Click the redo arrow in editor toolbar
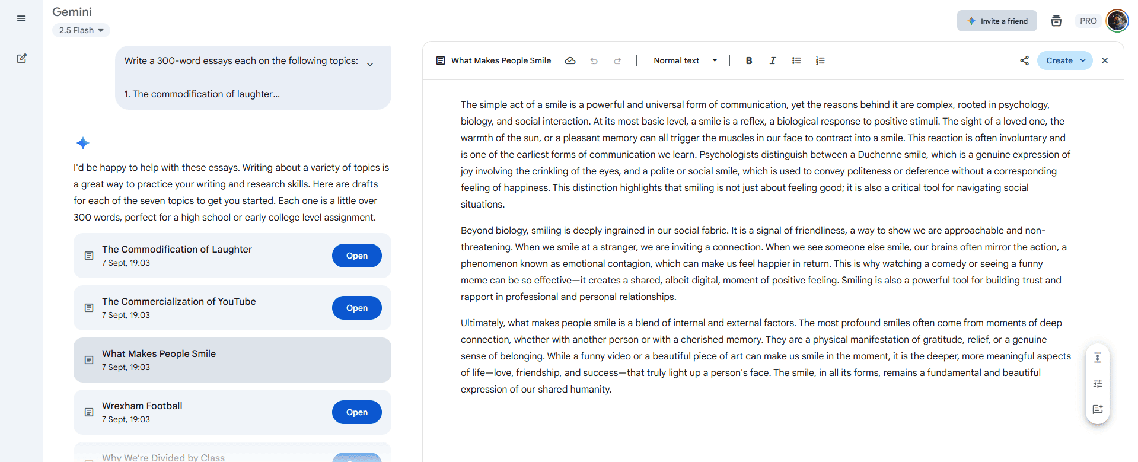This screenshot has height=462, width=1138. pyautogui.click(x=617, y=60)
